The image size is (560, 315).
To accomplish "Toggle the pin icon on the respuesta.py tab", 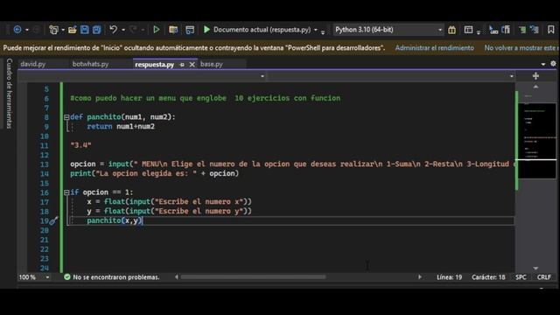I will pyautogui.click(x=182, y=65).
